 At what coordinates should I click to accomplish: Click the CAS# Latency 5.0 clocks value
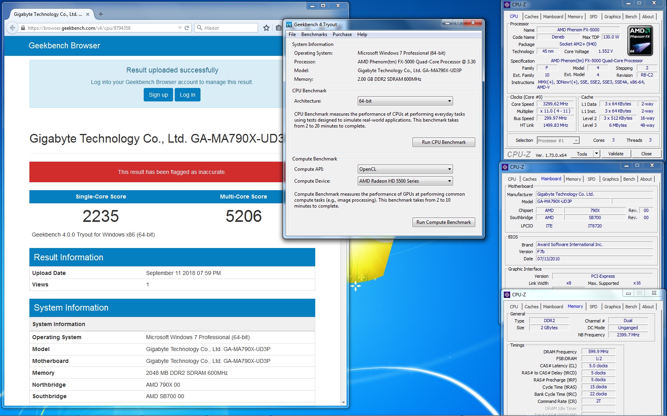[598, 366]
